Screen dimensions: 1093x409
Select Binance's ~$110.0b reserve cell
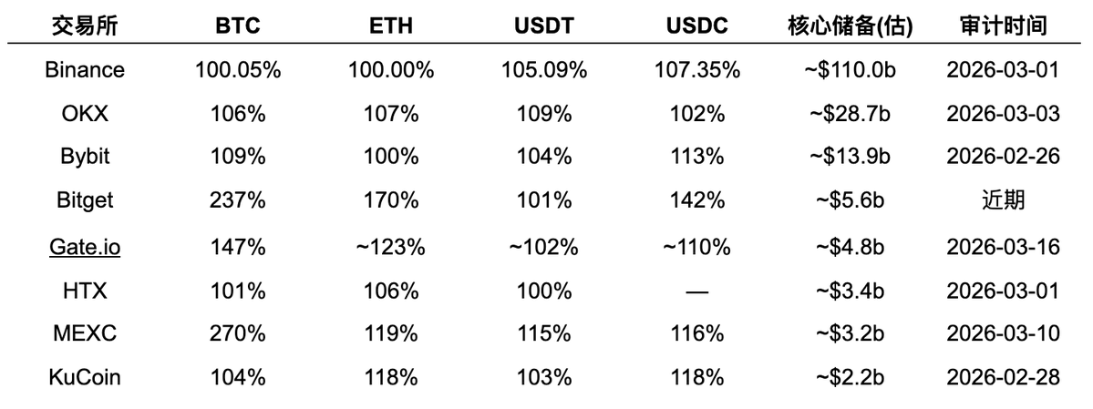tap(850, 70)
